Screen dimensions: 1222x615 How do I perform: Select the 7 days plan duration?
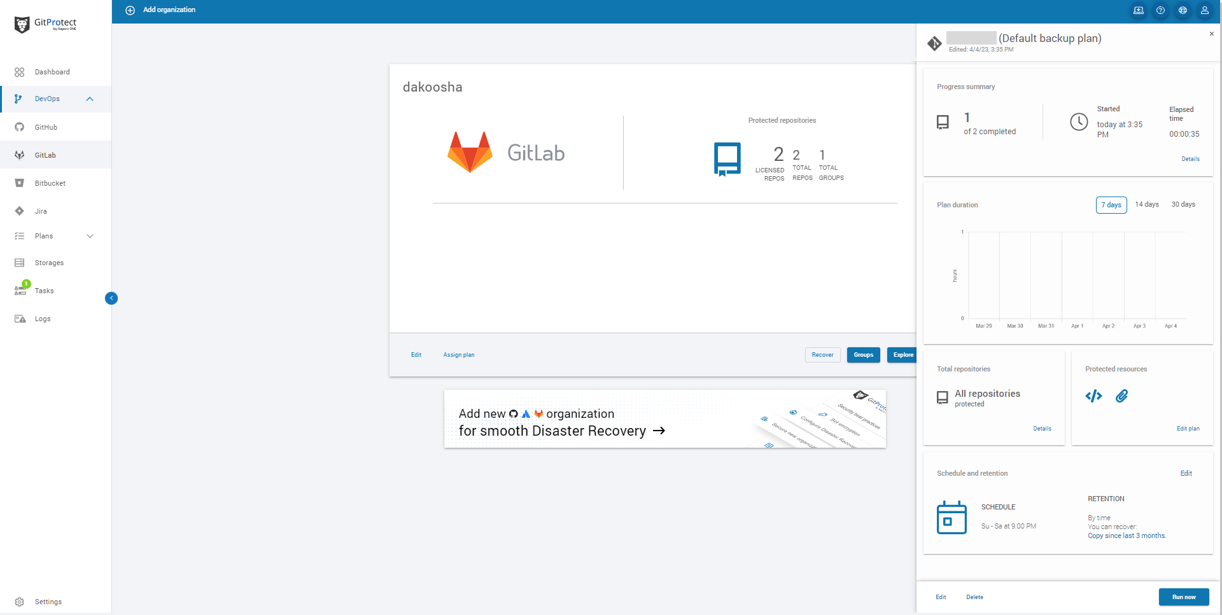tap(1111, 204)
